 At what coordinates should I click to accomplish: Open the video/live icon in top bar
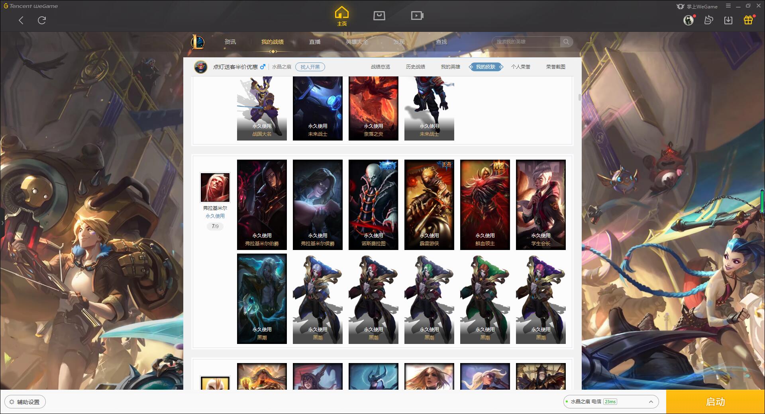click(417, 16)
